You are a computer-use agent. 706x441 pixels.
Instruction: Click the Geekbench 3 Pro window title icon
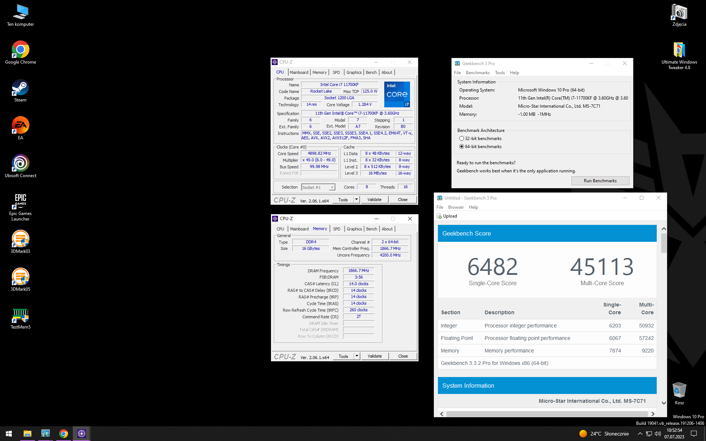[x=457, y=63]
